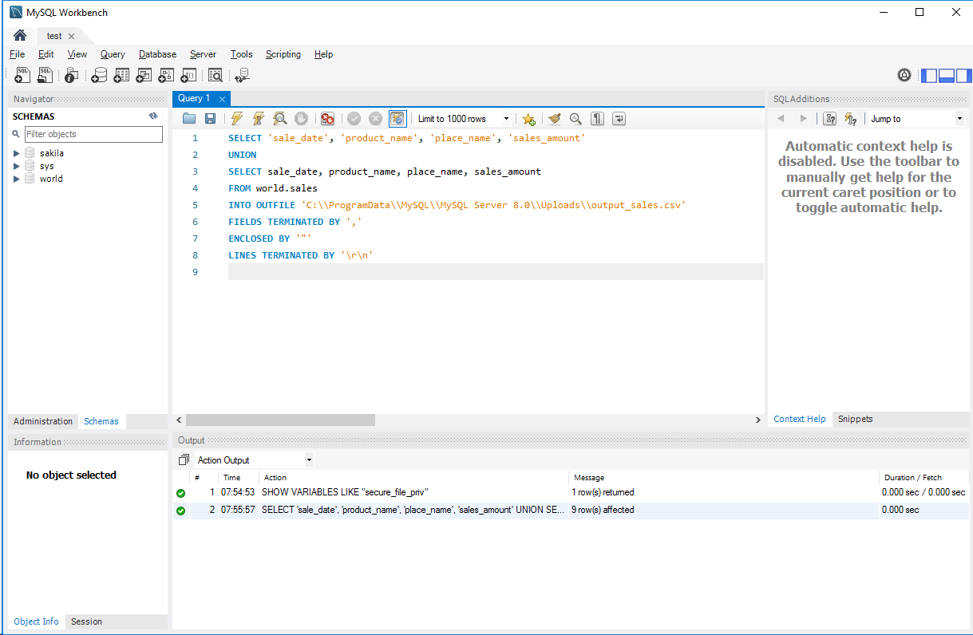Open the home screen tab icon
Viewport: 973px width, 635px height.
[x=20, y=36]
